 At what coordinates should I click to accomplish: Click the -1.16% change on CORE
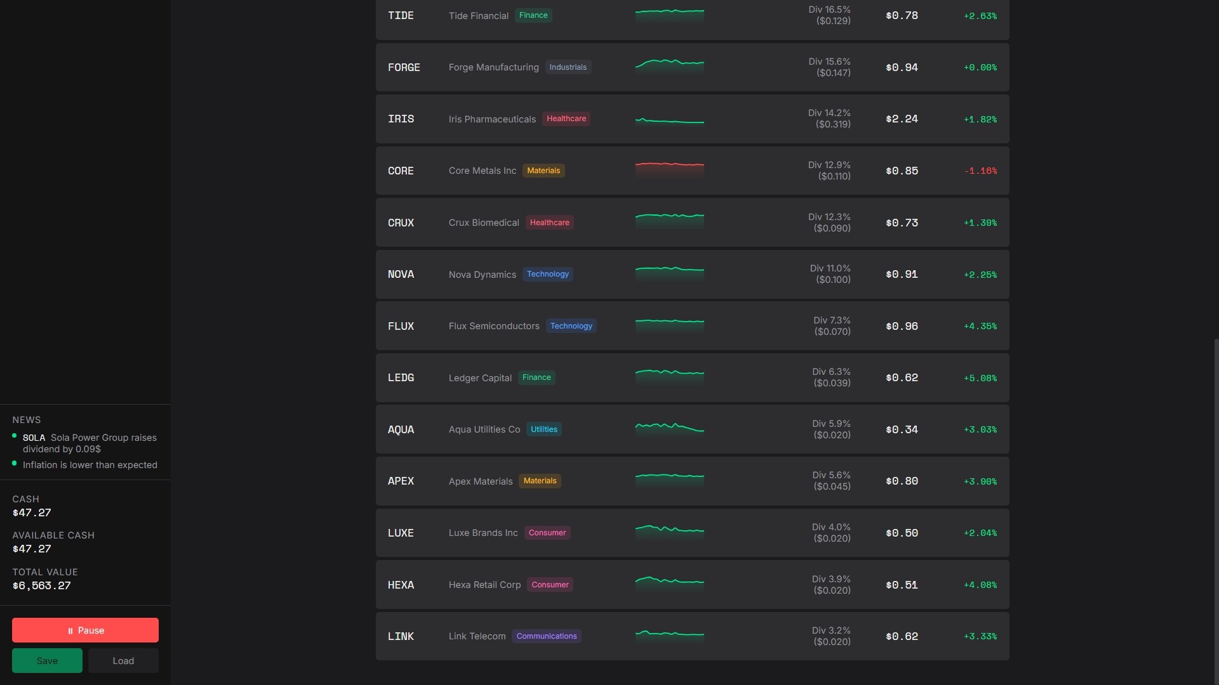pyautogui.click(x=980, y=171)
